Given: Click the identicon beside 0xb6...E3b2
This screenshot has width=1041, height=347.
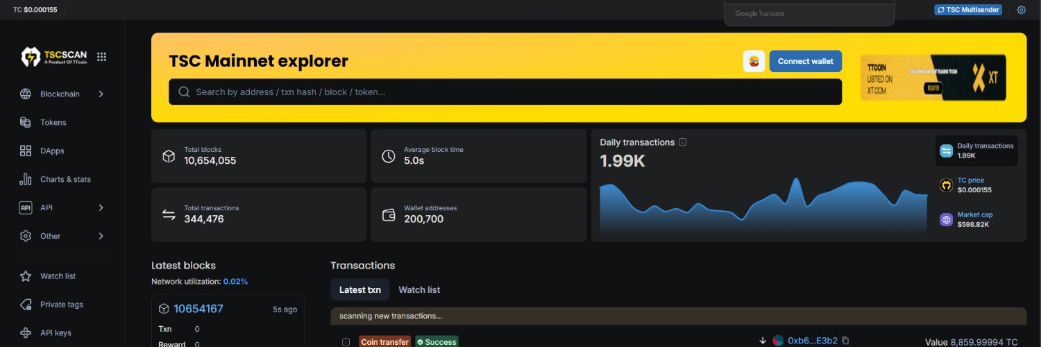Looking at the screenshot, I should (778, 341).
